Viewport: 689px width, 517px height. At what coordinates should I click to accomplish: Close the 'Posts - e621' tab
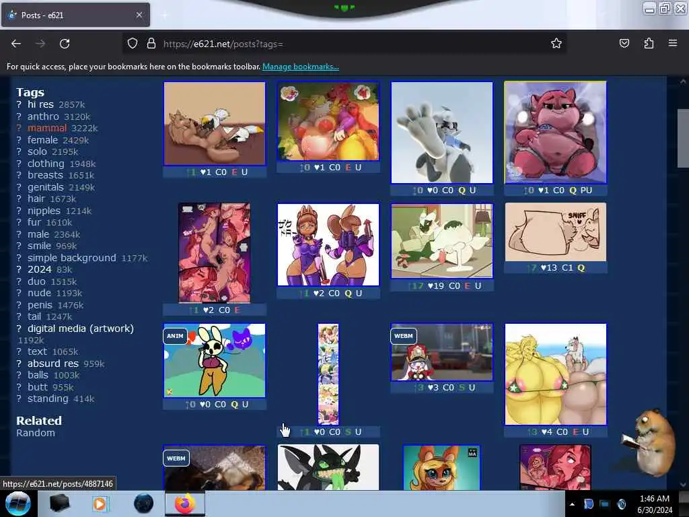pos(139,15)
